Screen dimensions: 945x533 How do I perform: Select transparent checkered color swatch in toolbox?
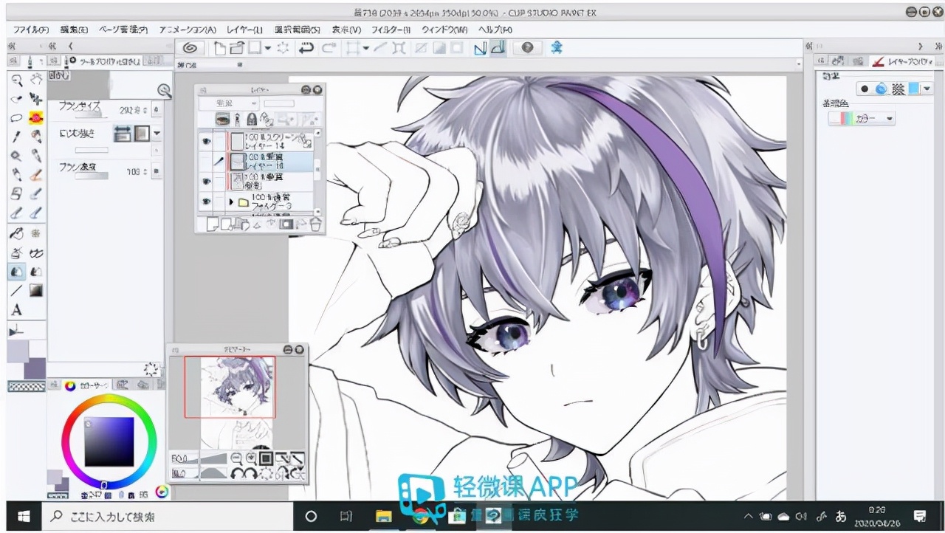point(26,385)
